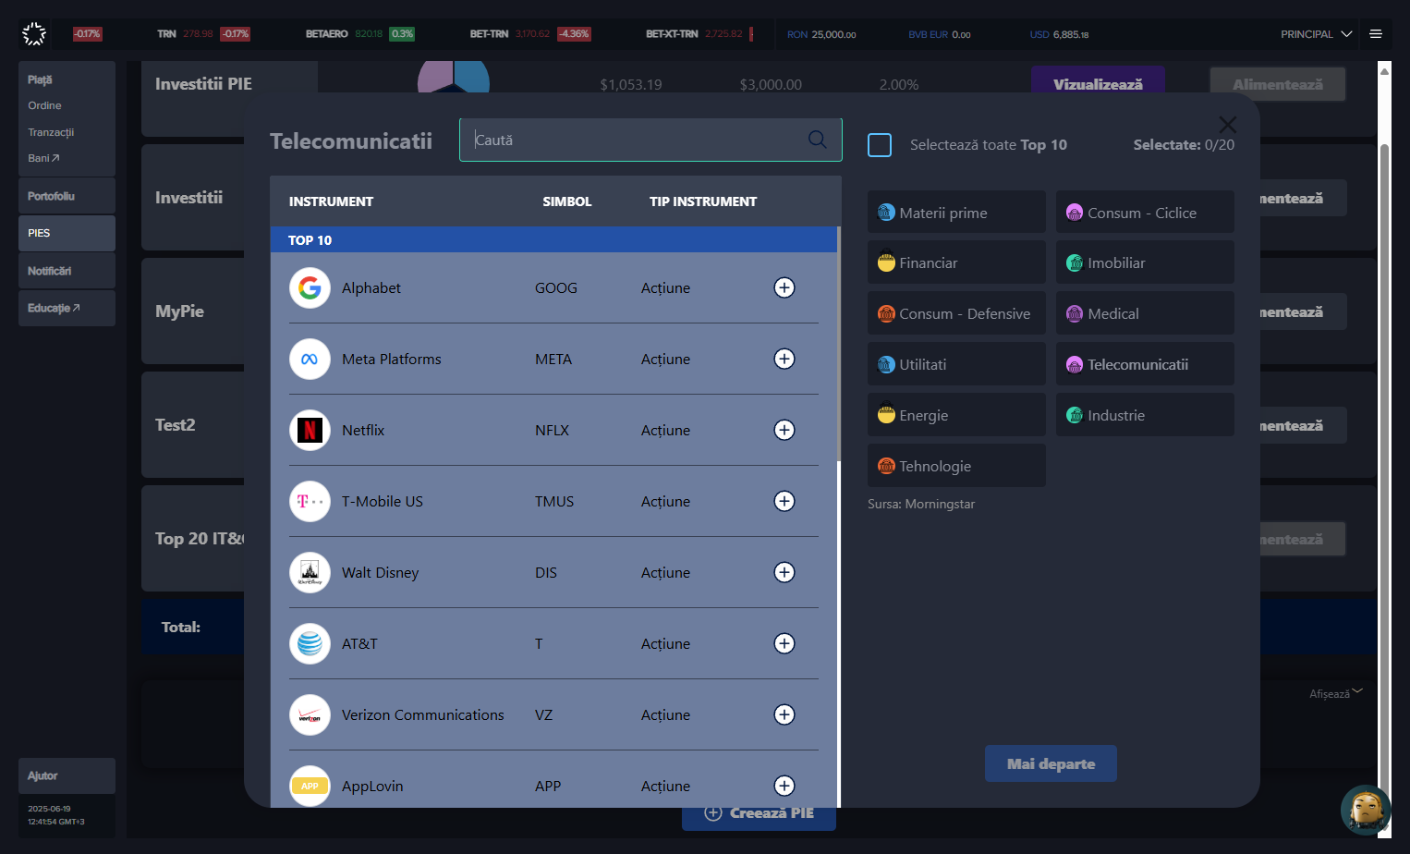Click the platform logo icon
The image size is (1410, 854).
[34, 34]
